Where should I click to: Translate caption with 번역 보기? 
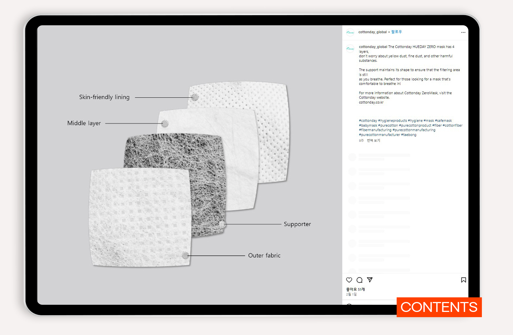[x=373, y=140]
